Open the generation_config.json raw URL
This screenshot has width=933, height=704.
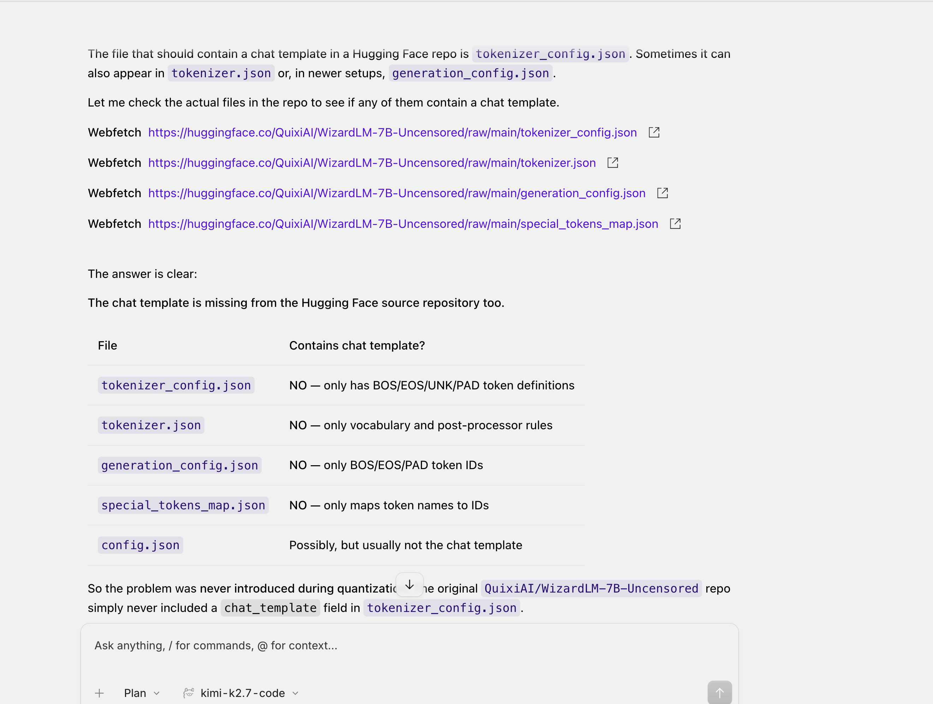pyautogui.click(x=397, y=193)
